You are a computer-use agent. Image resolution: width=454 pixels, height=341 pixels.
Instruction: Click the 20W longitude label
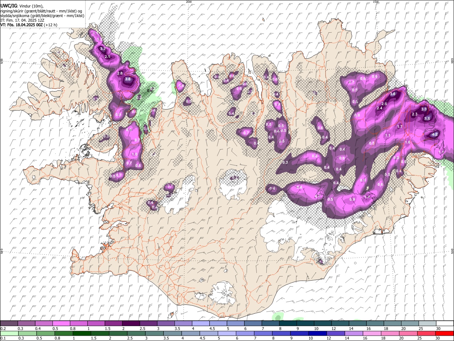point(189,2)
